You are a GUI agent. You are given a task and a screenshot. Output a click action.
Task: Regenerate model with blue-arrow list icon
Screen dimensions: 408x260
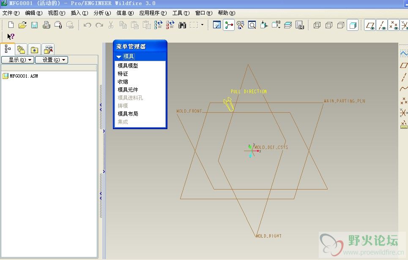(x=158, y=25)
